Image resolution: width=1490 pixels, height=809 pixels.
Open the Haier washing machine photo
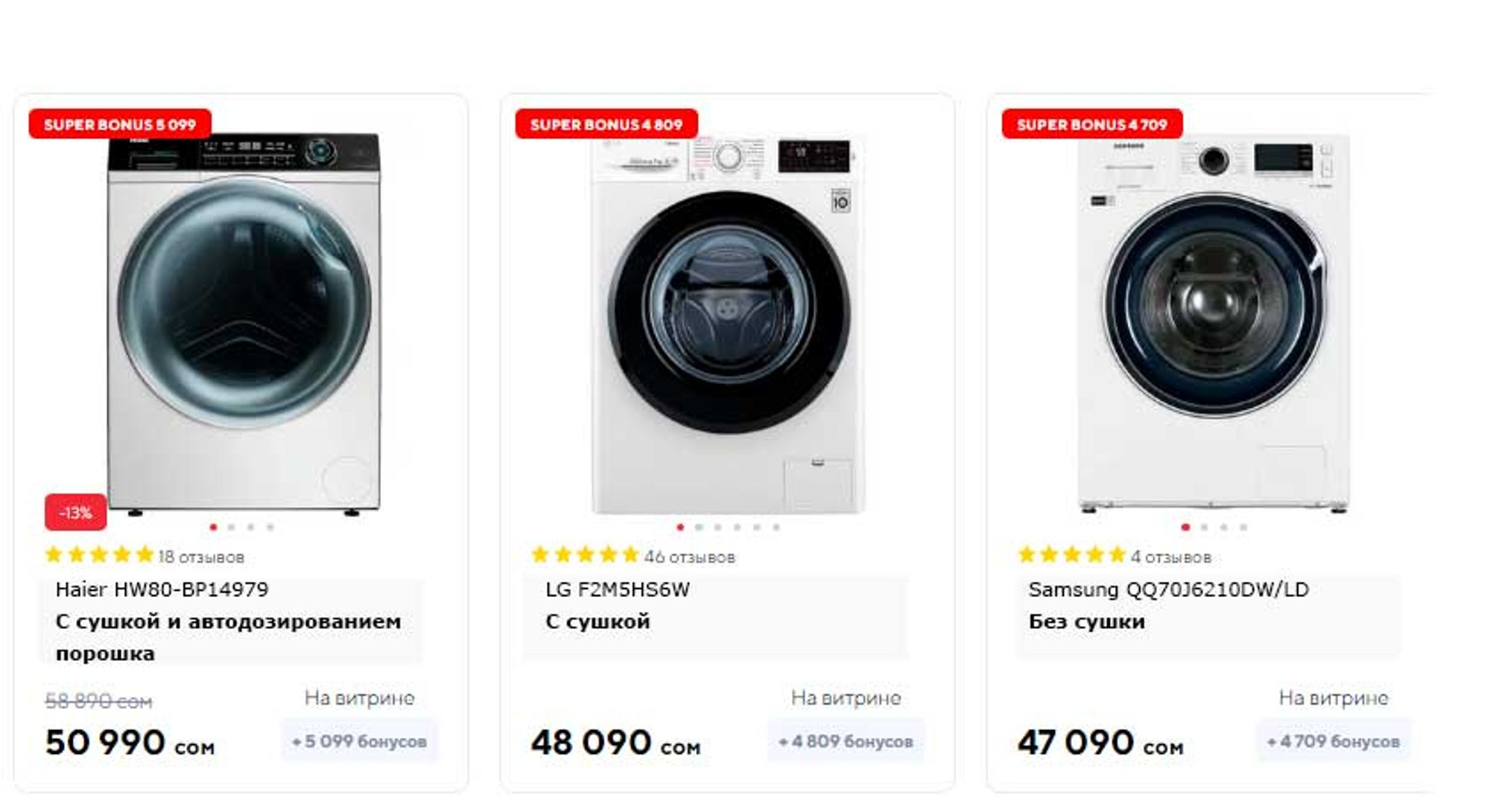(x=244, y=320)
